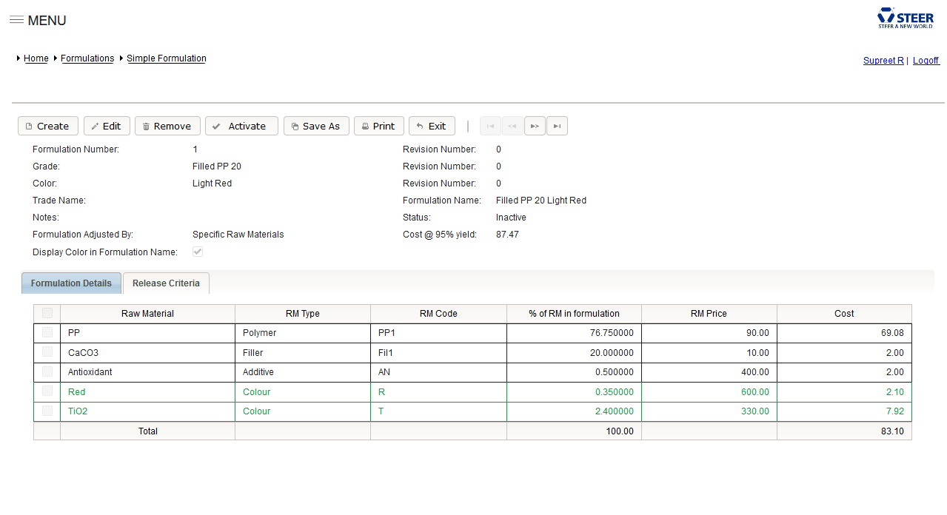Select the Formulation Details tab

[x=71, y=283]
